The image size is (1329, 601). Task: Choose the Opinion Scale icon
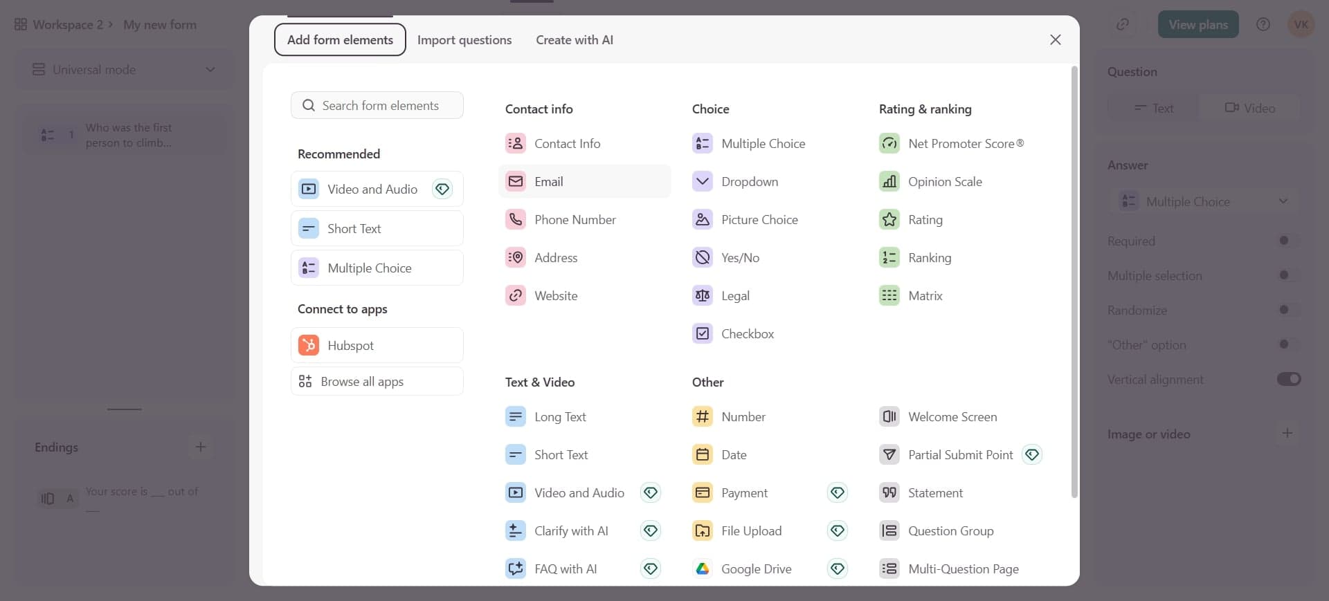pos(889,181)
